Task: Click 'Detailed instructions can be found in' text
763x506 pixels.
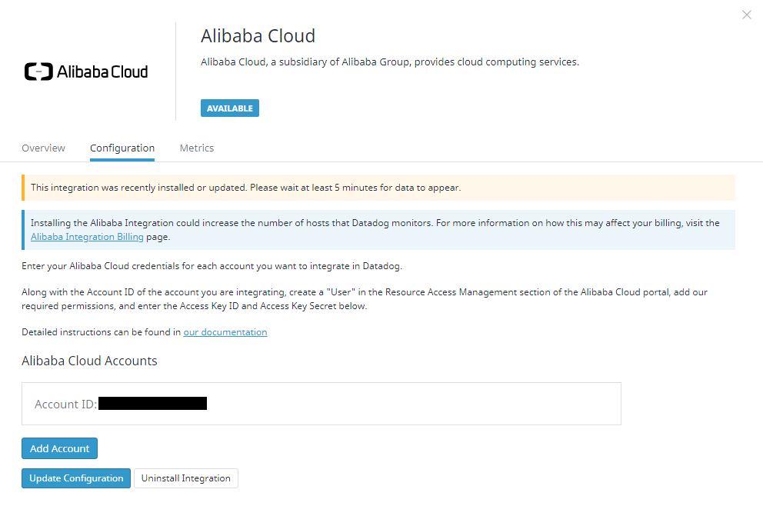Action: coord(102,332)
